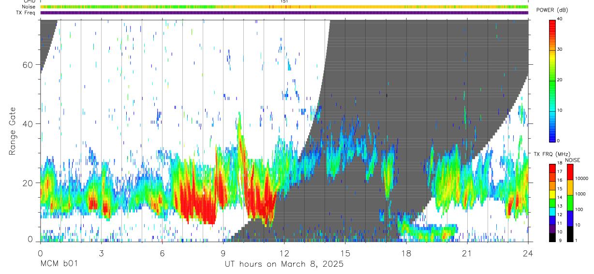The width and height of the screenshot is (594, 274).
Task: Pick the green segment in NOISE legend
Action: [570, 202]
